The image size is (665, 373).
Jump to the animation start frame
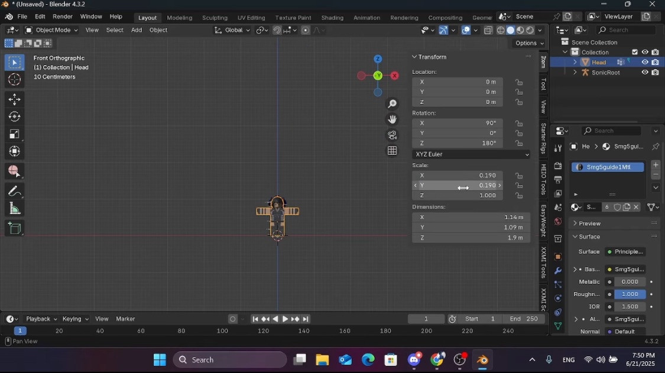(x=255, y=319)
